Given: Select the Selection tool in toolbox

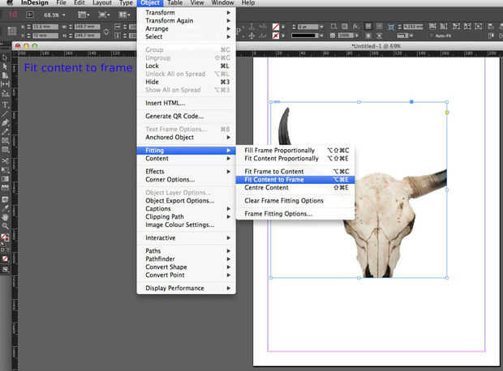Looking at the screenshot, I should [5, 58].
